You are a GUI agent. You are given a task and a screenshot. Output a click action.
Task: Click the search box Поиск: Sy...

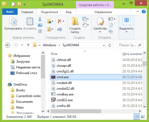tap(130, 45)
